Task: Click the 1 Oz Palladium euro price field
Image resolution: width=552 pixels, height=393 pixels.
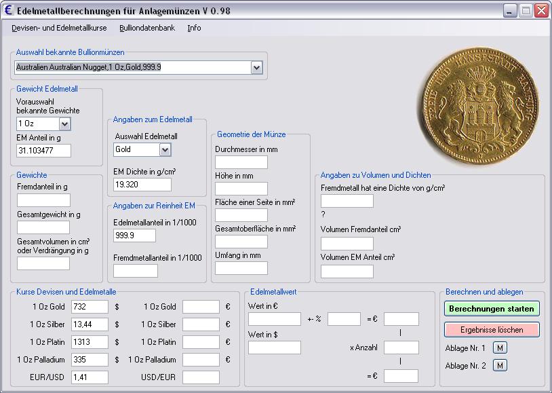Action: pos(201,360)
